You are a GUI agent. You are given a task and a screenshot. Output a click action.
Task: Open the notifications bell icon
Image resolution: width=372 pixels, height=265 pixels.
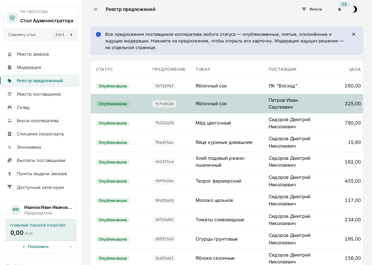click(340, 9)
